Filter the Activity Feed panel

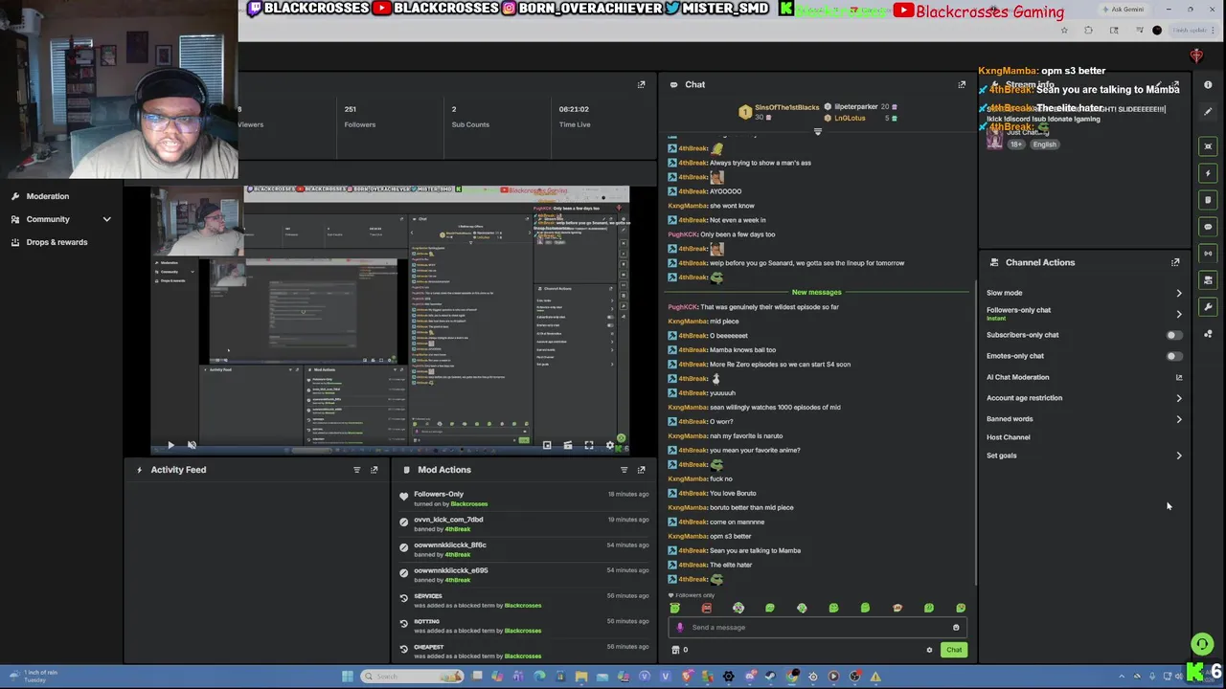coord(357,470)
